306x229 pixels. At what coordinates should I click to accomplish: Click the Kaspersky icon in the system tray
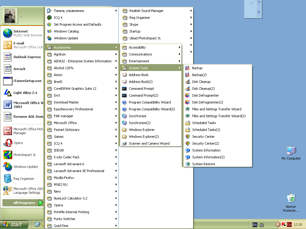tap(284, 225)
